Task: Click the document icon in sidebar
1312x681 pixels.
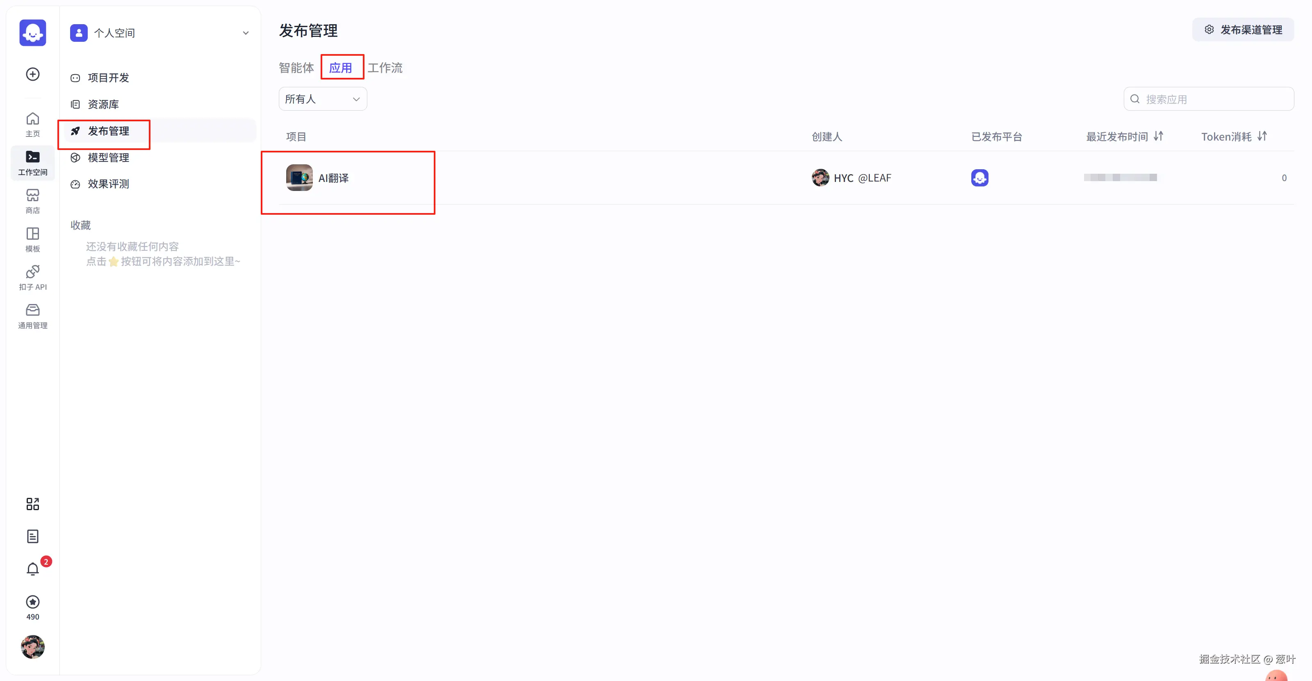Action: pos(33,536)
